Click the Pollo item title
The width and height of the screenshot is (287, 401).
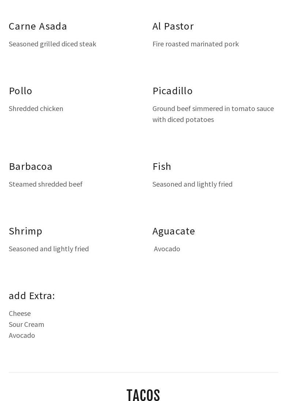pos(20,91)
